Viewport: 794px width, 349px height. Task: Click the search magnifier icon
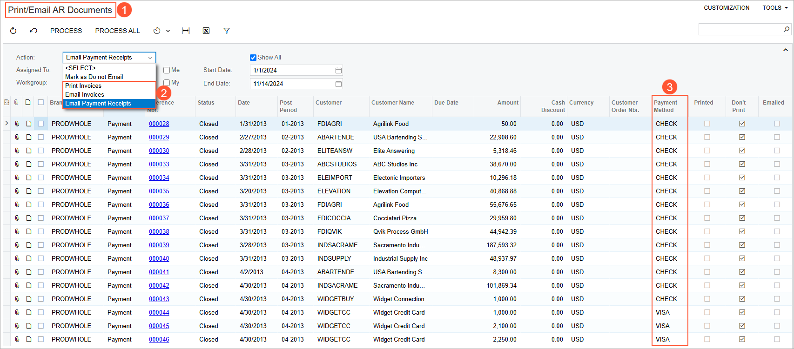[x=787, y=29]
